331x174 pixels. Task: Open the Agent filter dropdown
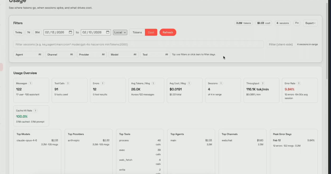click(x=28, y=54)
